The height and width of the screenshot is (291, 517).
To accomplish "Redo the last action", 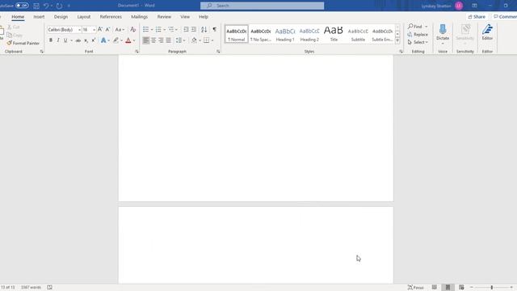I will (59, 6).
